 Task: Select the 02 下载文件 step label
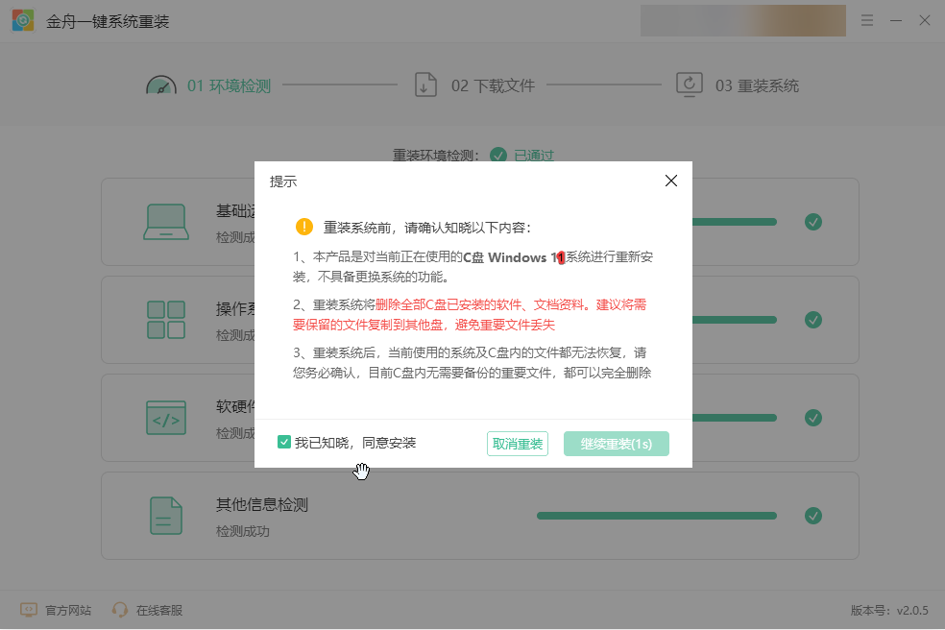[493, 85]
